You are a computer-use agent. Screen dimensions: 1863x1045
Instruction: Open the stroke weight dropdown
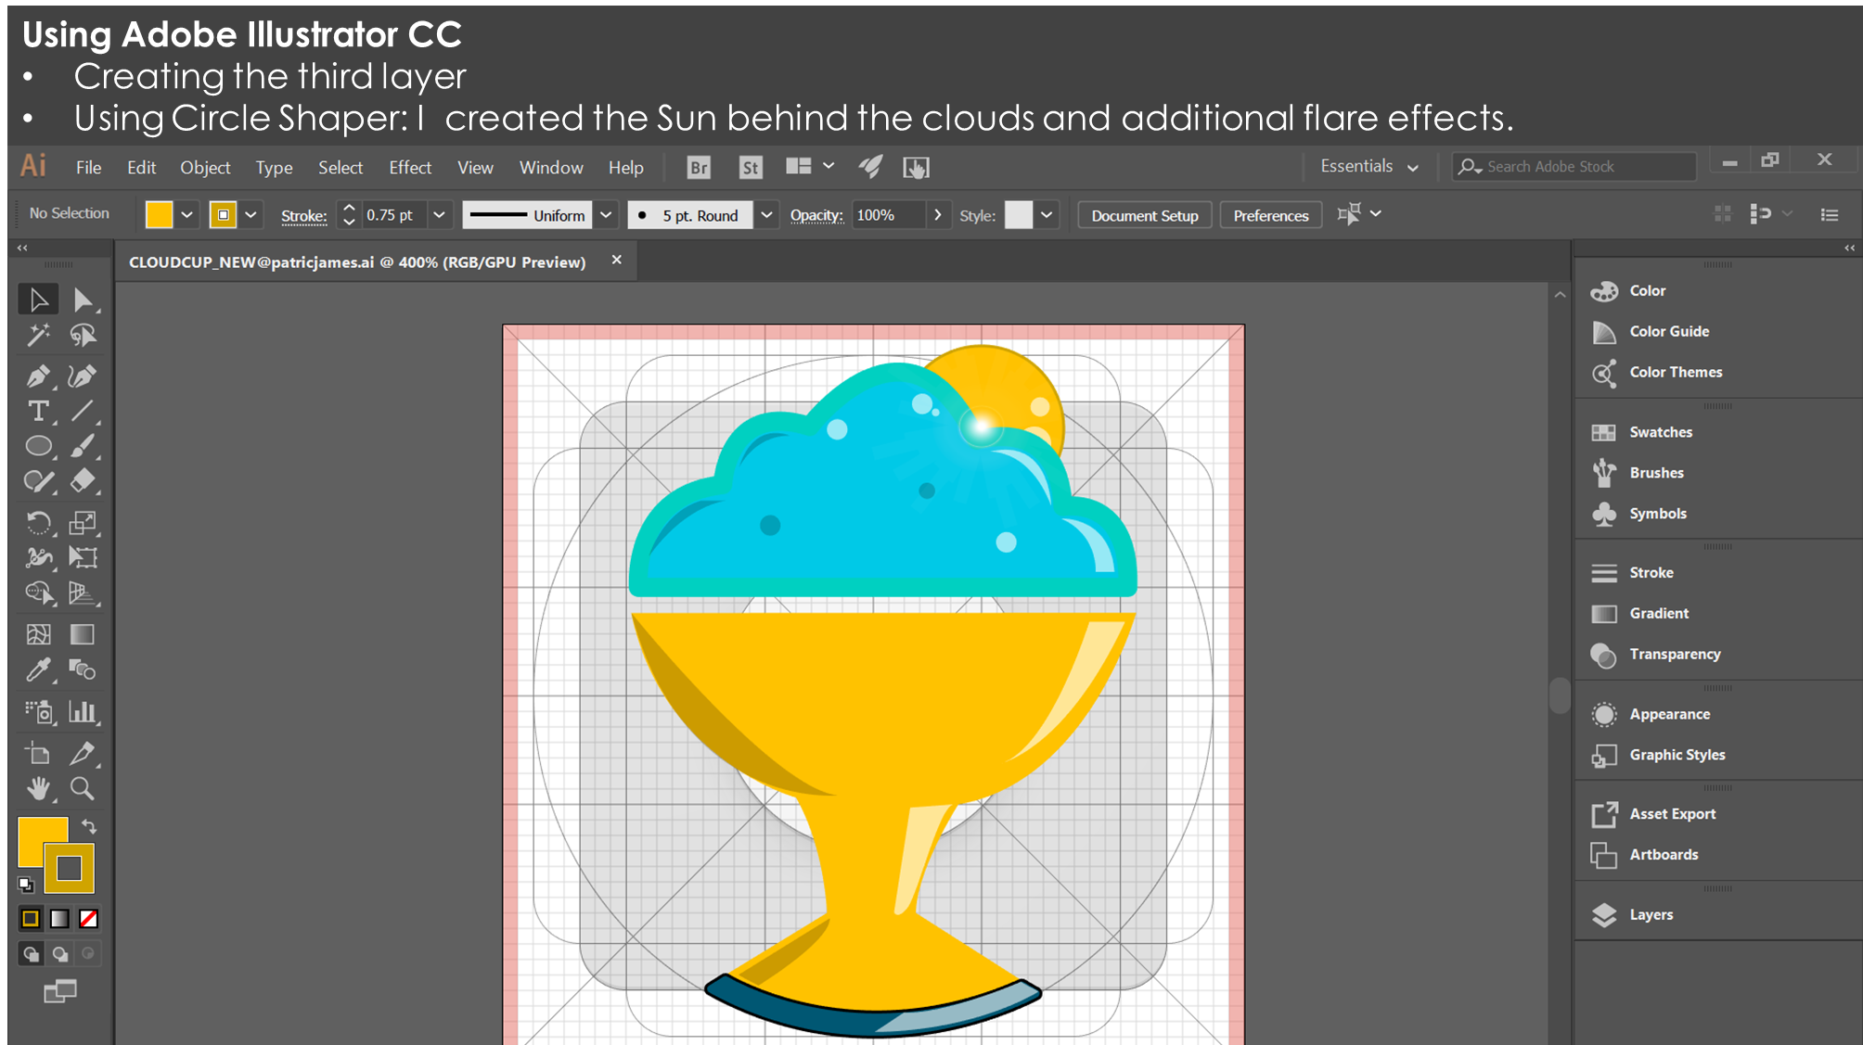439,215
